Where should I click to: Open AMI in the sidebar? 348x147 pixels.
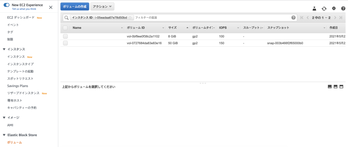pyautogui.click(x=10, y=125)
